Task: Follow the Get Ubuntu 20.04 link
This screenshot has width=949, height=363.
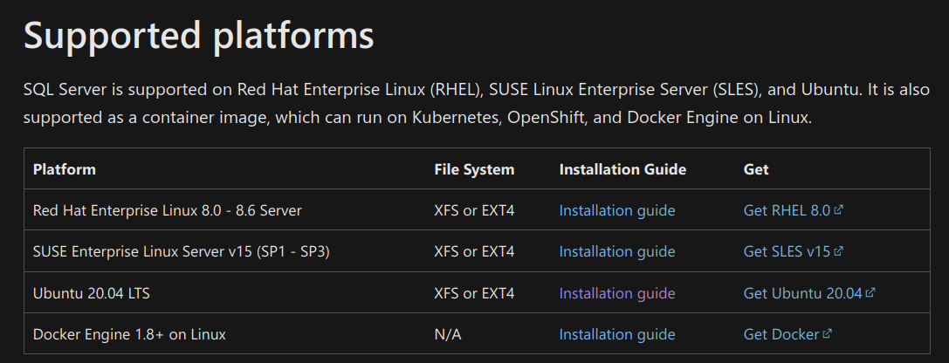Action: (802, 293)
